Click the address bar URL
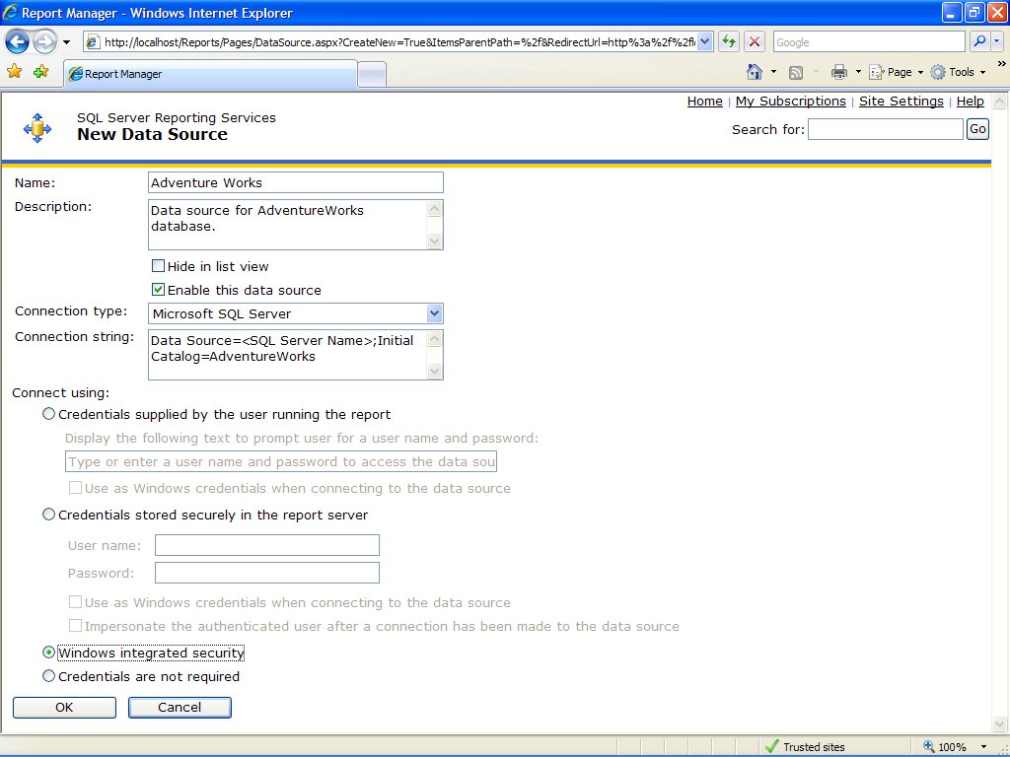The image size is (1010, 757). coord(399,42)
